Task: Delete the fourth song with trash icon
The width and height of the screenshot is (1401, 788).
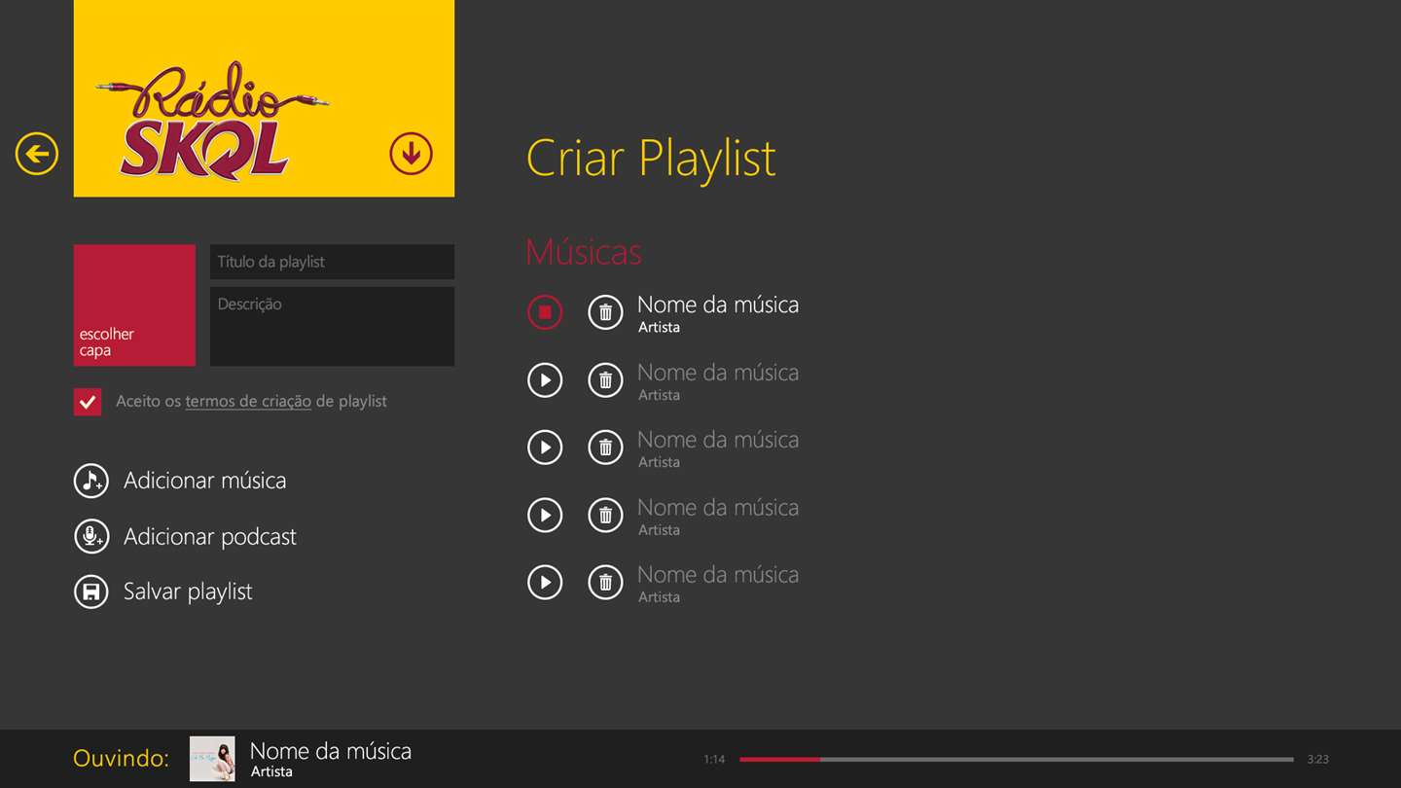Action: [605, 516]
